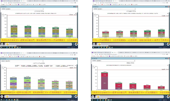This screenshot has width=170, height=101.
Task: Open the app grid launcher below the multi-row legend chart
Action: (2, 96)
